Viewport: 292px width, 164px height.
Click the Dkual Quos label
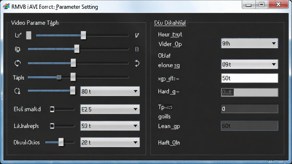(x=27, y=142)
